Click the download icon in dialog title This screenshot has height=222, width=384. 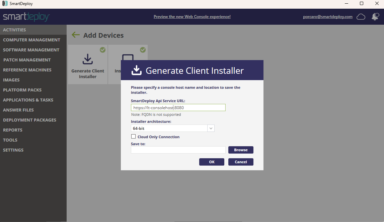[x=136, y=70]
